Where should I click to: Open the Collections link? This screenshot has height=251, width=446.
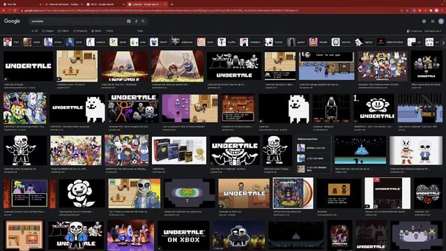coord(414,31)
